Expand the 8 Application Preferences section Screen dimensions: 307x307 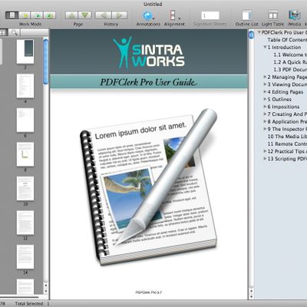(265, 121)
